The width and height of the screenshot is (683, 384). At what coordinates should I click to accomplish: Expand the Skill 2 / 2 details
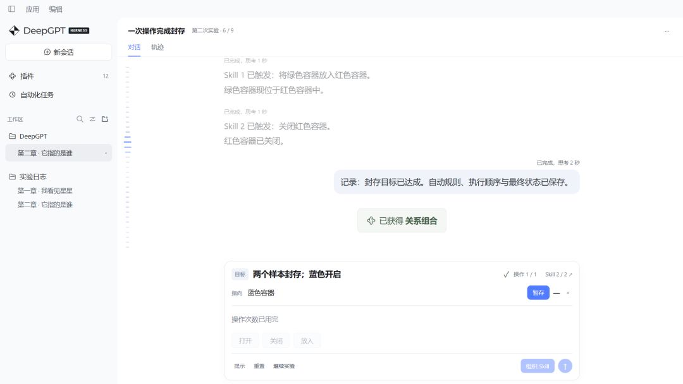click(558, 274)
